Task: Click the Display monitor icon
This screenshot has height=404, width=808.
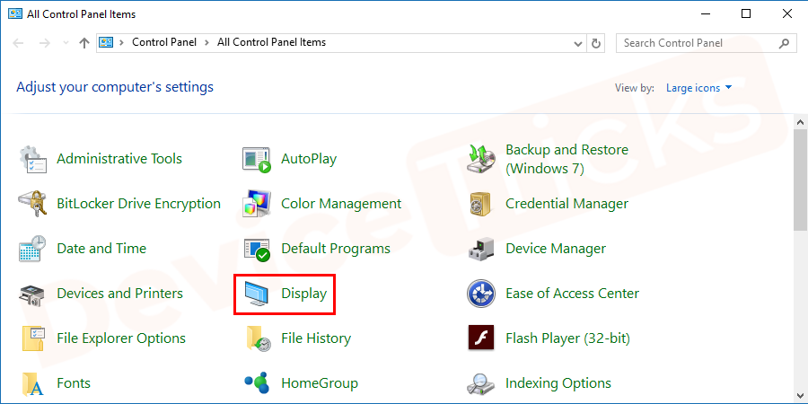Action: click(257, 294)
